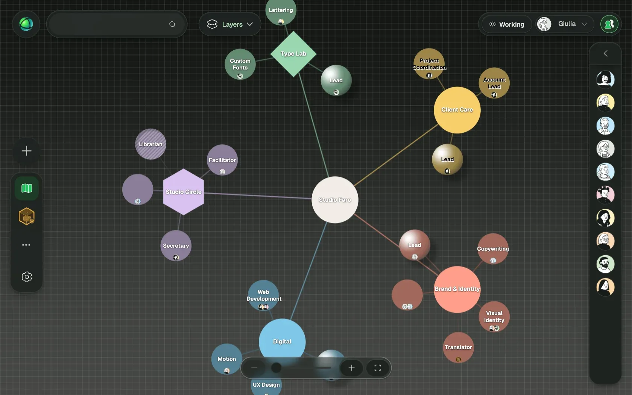Image resolution: width=632 pixels, height=395 pixels.
Task: Toggle the Working status mode
Action: point(507,24)
